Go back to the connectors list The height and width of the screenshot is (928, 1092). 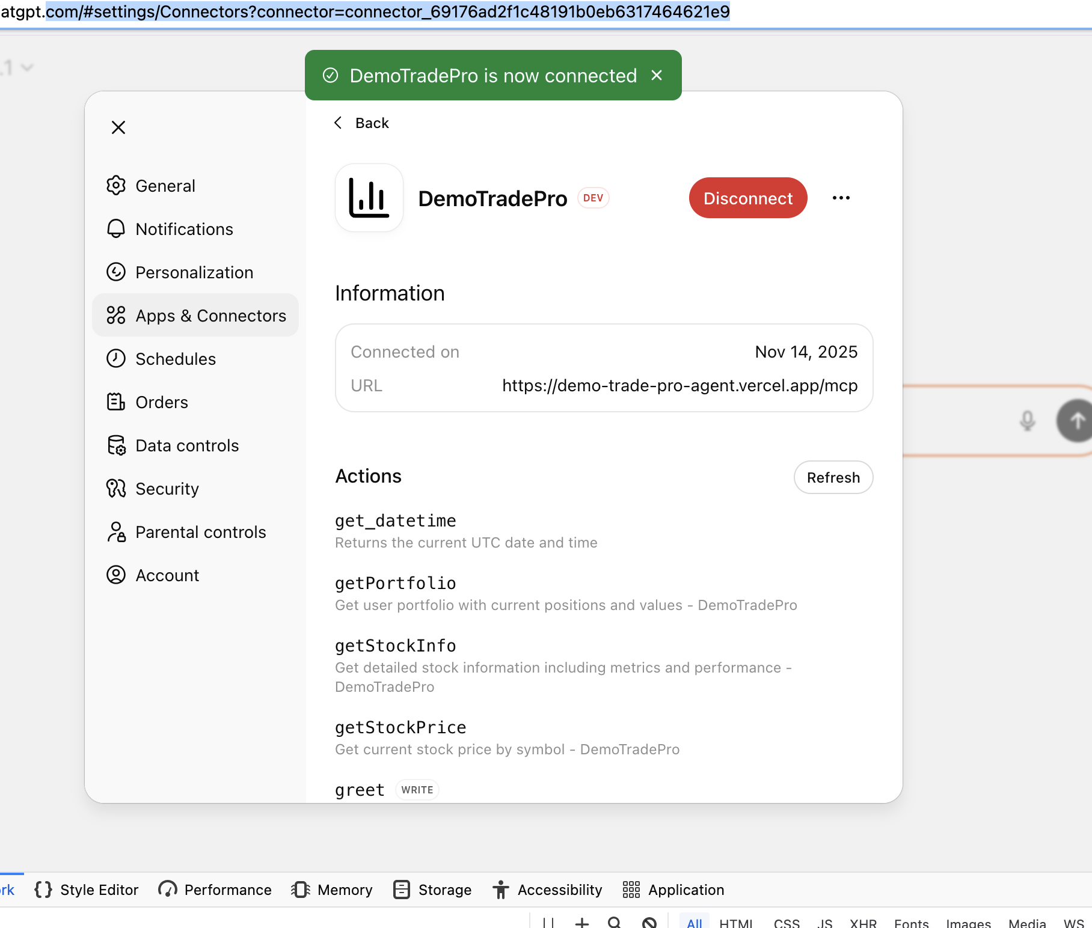(362, 123)
